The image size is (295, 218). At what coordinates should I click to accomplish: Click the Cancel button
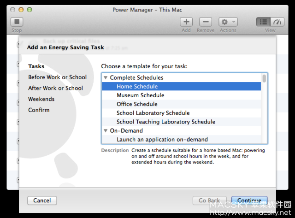(x=42, y=200)
